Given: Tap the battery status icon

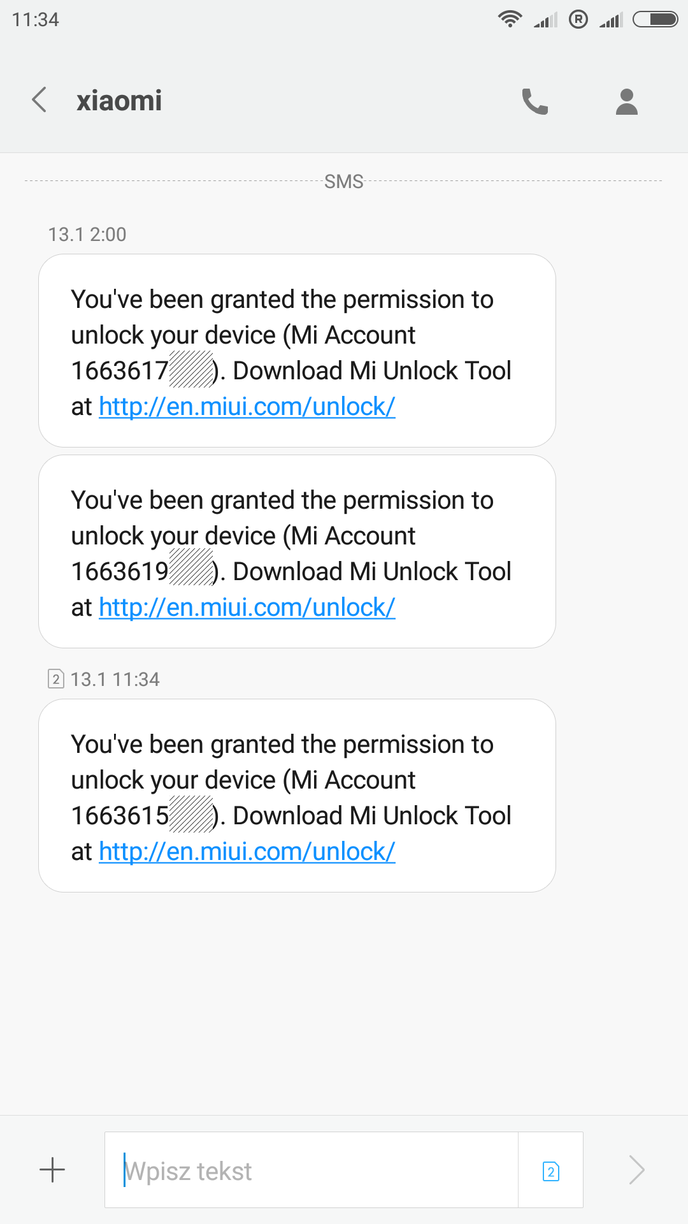Looking at the screenshot, I should pyautogui.click(x=656, y=19).
